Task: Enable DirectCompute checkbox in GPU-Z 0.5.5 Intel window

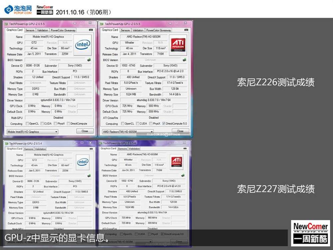Action: coord(68,124)
